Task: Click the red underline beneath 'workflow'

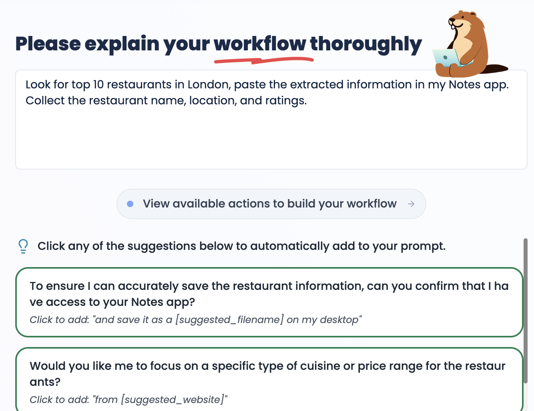Action: pos(264,60)
